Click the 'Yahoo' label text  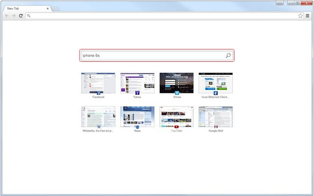pyautogui.click(x=137, y=97)
